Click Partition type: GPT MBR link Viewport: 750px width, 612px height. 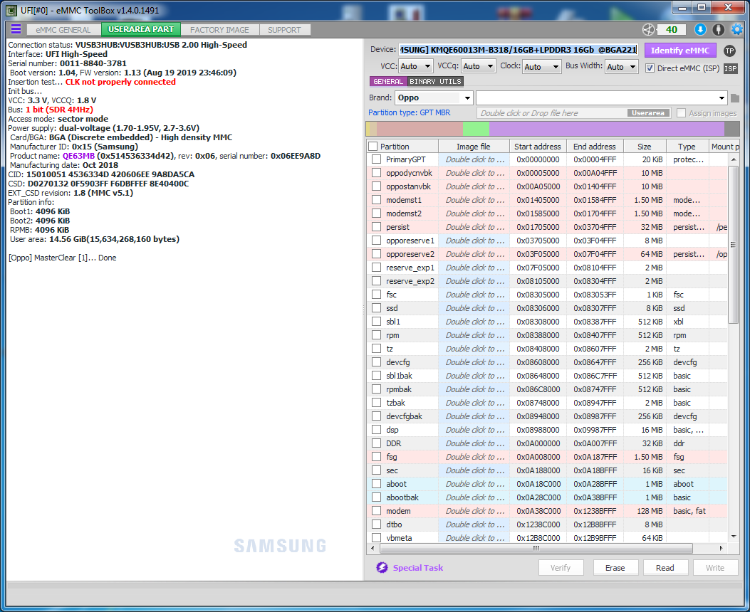click(409, 112)
